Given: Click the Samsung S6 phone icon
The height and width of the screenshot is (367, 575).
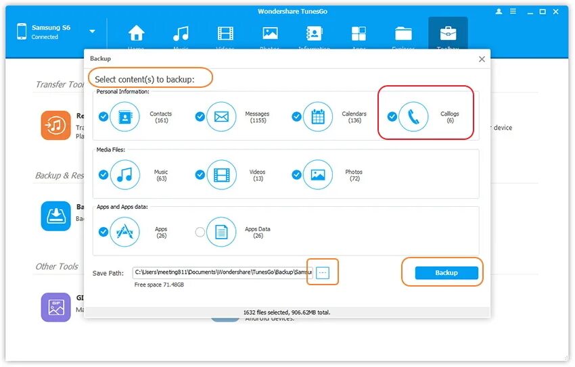Looking at the screenshot, I should 22,32.
